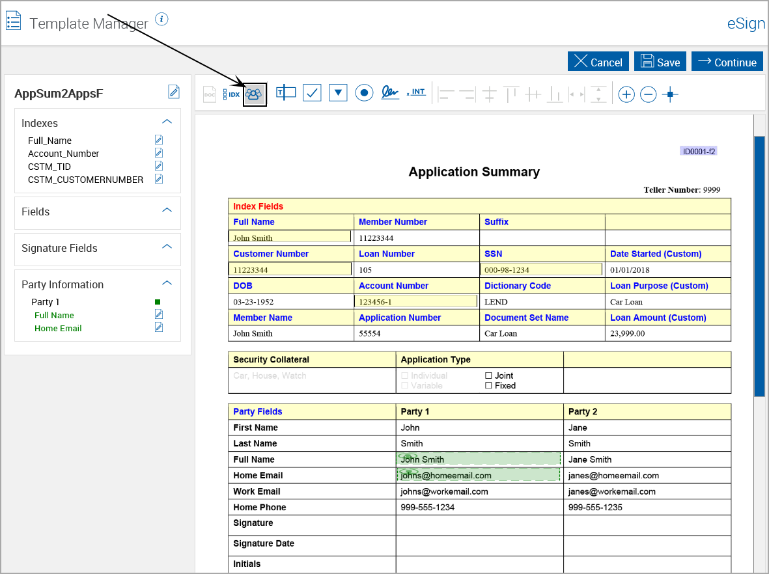Select Home Email under Party 1
Image resolution: width=769 pixels, height=574 pixels.
click(58, 329)
